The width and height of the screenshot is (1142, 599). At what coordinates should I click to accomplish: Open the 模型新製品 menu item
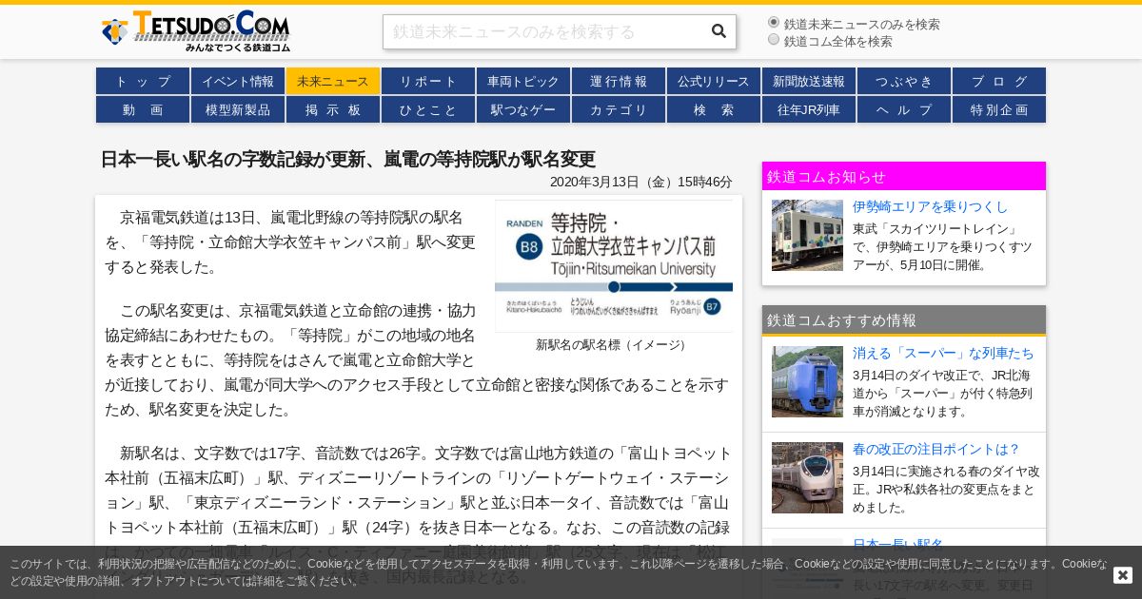pos(238,109)
